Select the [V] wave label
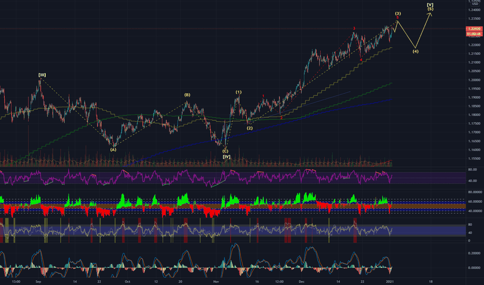Screen dimensions: 484x285 pos(430,5)
